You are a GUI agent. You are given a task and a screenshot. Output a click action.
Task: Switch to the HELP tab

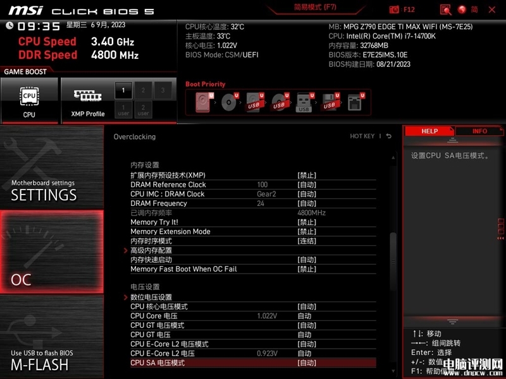click(x=429, y=131)
